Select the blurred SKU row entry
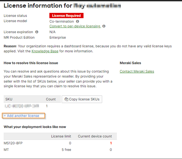The width and height of the screenshot is (182, 159). 22,106
